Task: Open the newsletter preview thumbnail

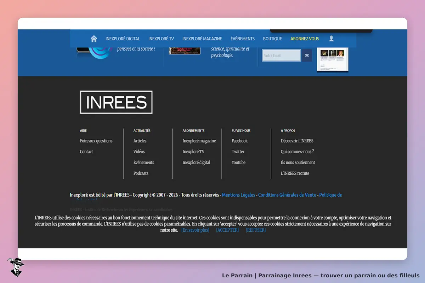Action: coord(333,59)
